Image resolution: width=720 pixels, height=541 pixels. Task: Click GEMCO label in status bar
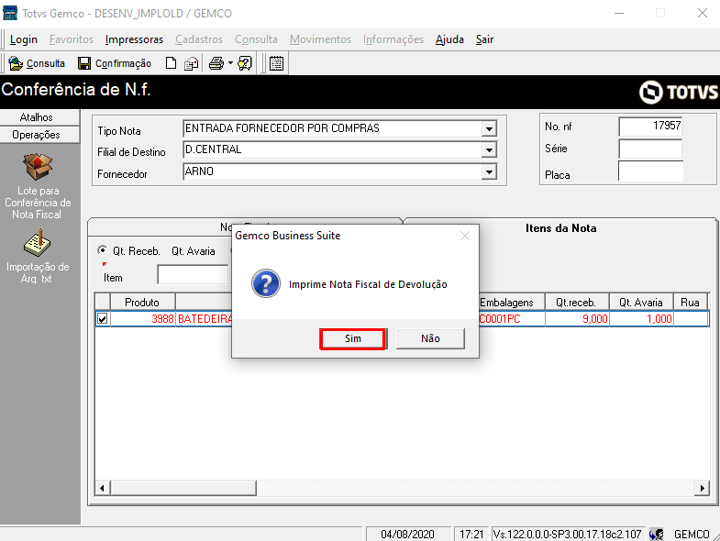coord(692,534)
